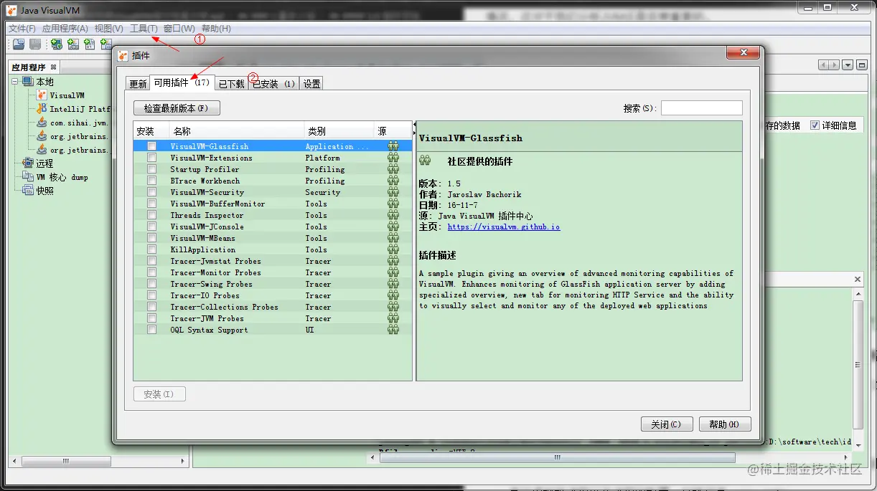This screenshot has width=877, height=491.
Task: Click the com.sihai.jvm Java application icon
Action: (42, 123)
